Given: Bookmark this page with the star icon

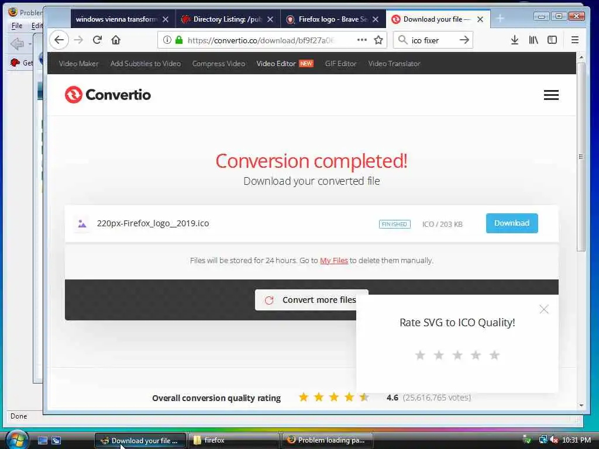Looking at the screenshot, I should (378, 40).
